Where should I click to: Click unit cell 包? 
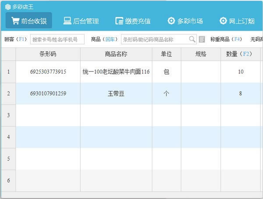click(x=167, y=72)
